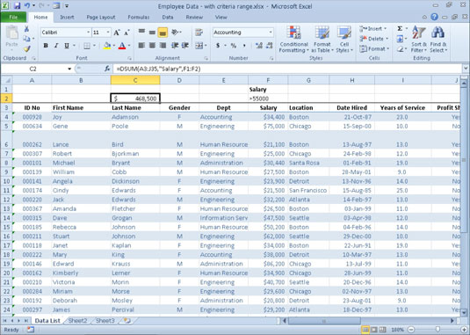Viewport: 470px width, 335px height.
Task: Click the Insert Worksheet tab icon
Action: click(127, 321)
